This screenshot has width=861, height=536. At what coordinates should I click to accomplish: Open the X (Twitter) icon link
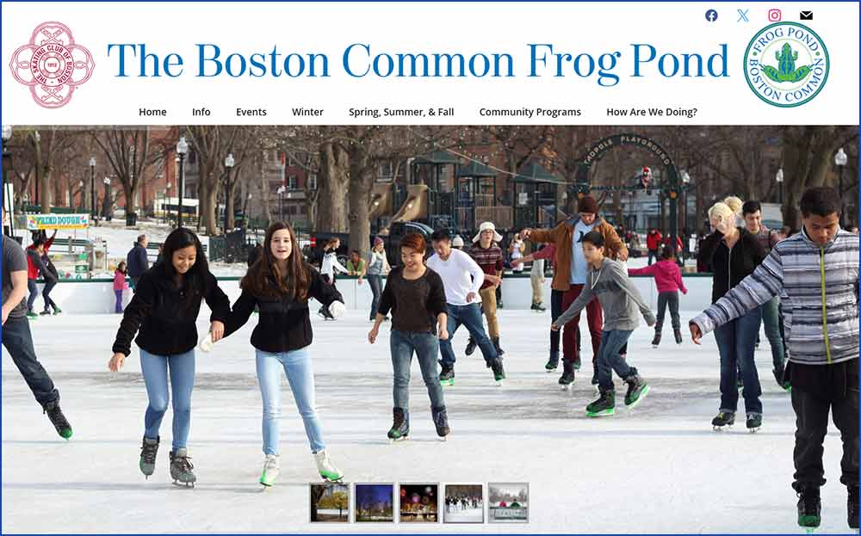[743, 15]
